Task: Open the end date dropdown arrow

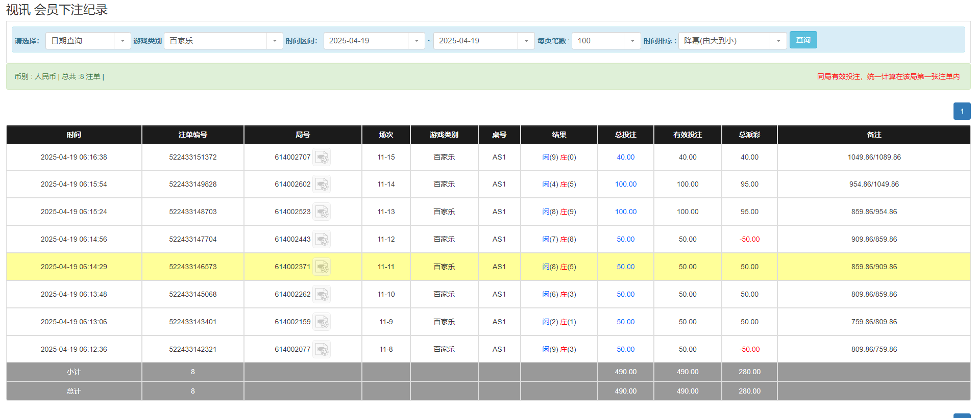Action: pos(526,41)
